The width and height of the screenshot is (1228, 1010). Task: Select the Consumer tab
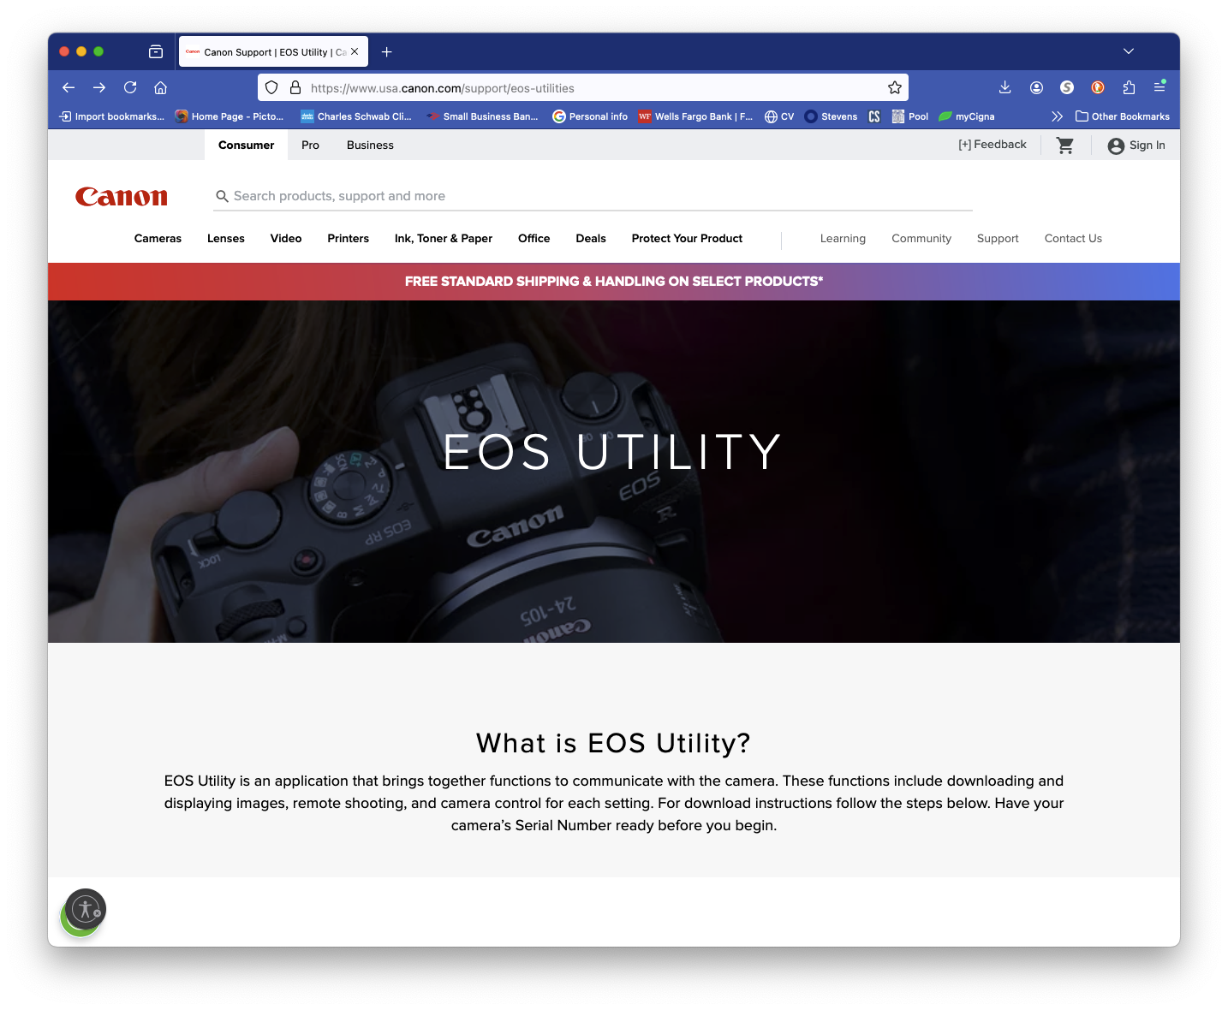click(247, 146)
